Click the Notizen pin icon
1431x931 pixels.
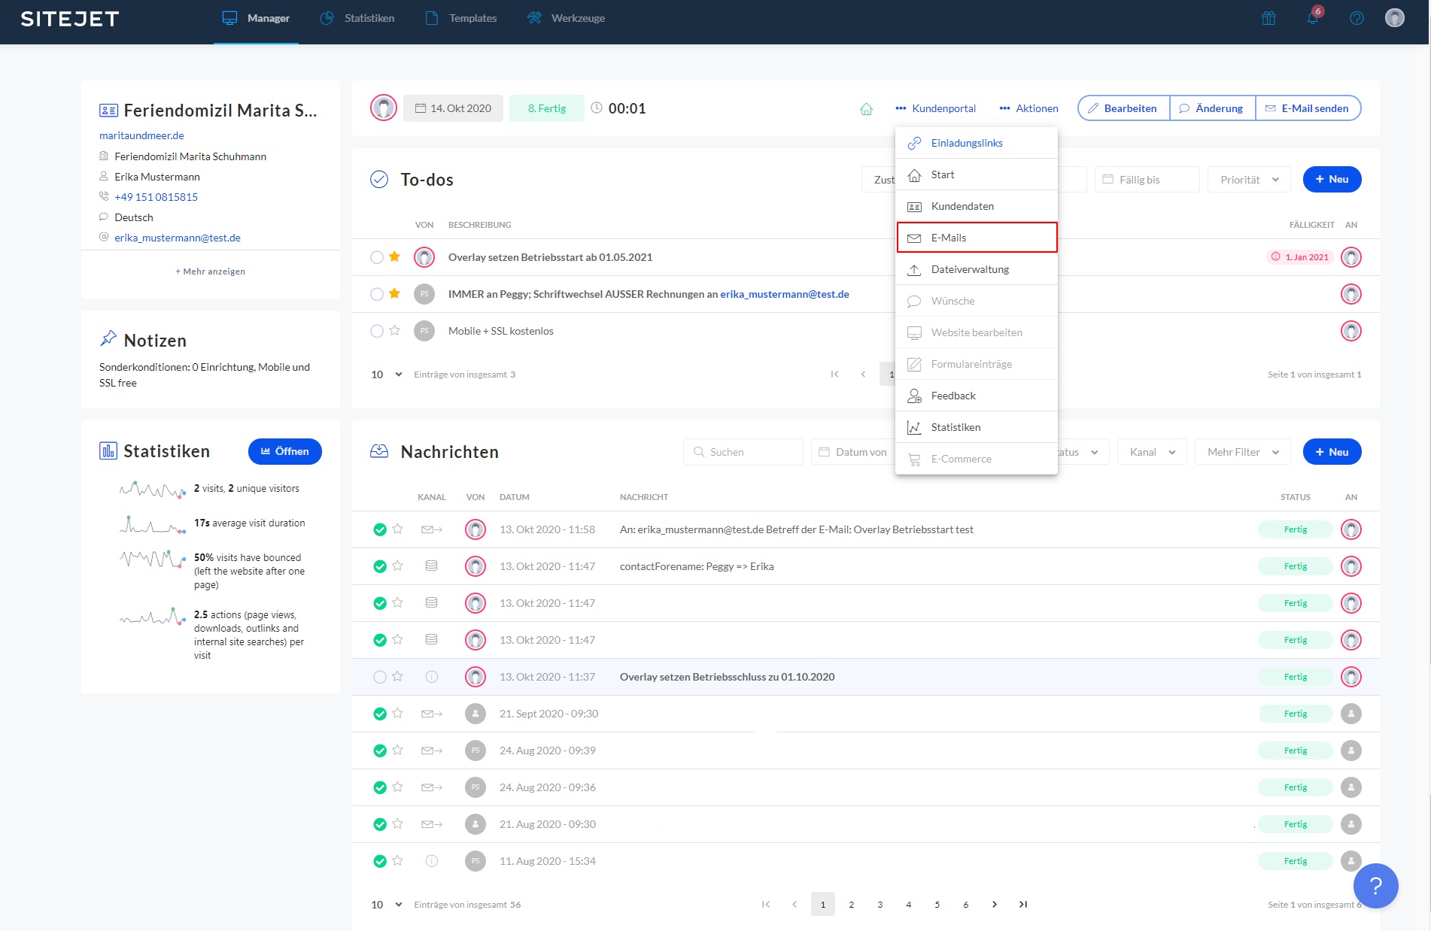tap(108, 339)
